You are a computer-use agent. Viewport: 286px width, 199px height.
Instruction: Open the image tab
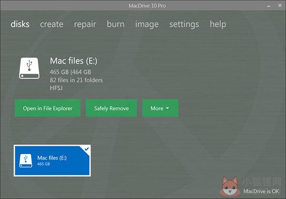147,25
